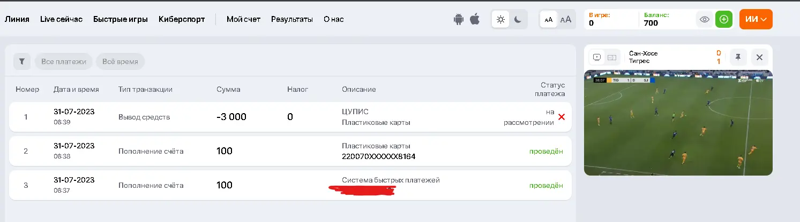Click the green deposit plus button
This screenshot has height=222, width=800.
[x=724, y=19]
